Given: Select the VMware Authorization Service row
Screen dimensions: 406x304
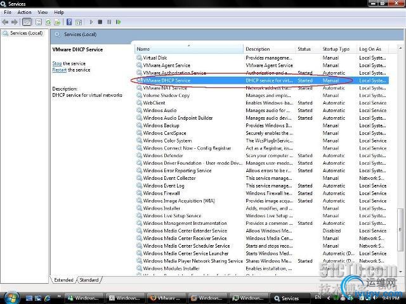Looking at the screenshot, I should click(x=262, y=73).
